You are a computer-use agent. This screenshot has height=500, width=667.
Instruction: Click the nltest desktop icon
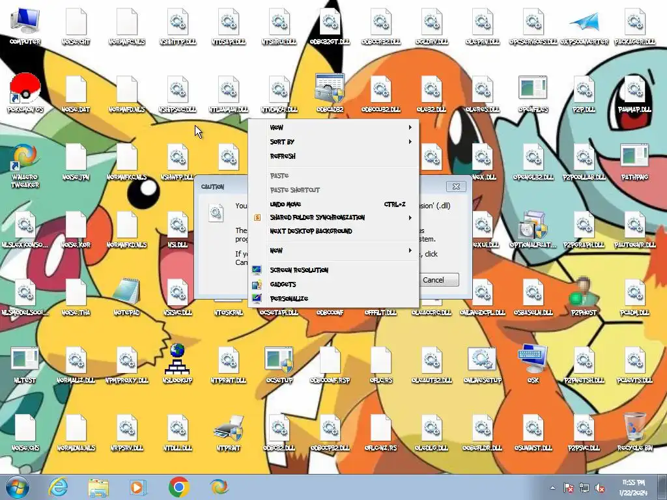25,364
